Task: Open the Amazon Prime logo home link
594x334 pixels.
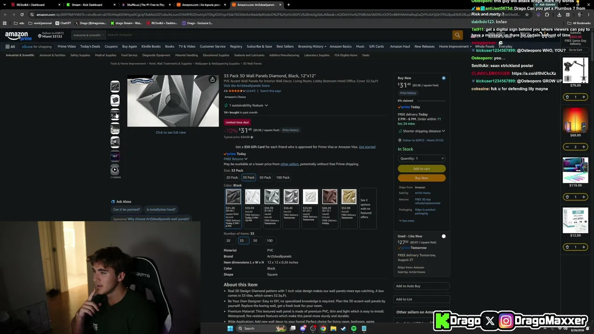Action: click(x=18, y=35)
